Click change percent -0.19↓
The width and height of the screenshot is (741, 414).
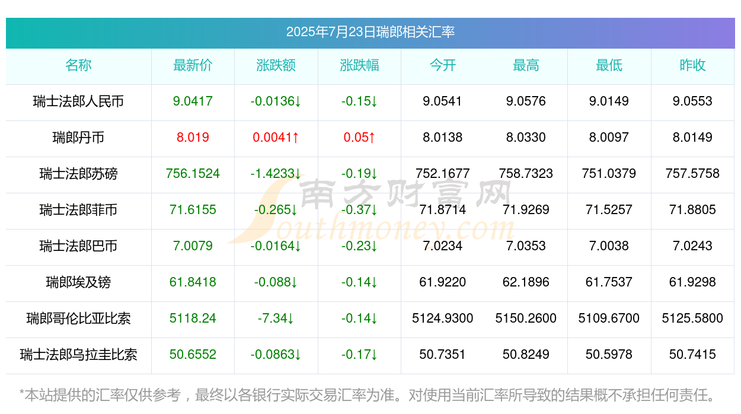tap(359, 174)
